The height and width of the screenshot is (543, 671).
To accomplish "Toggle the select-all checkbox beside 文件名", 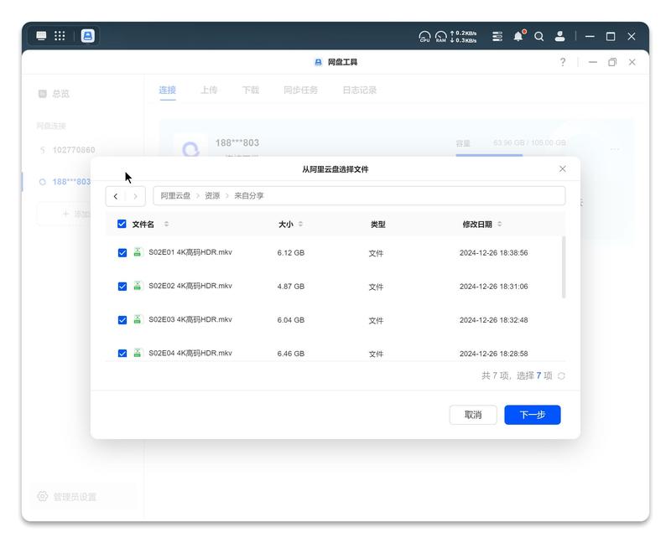I will click(x=122, y=224).
